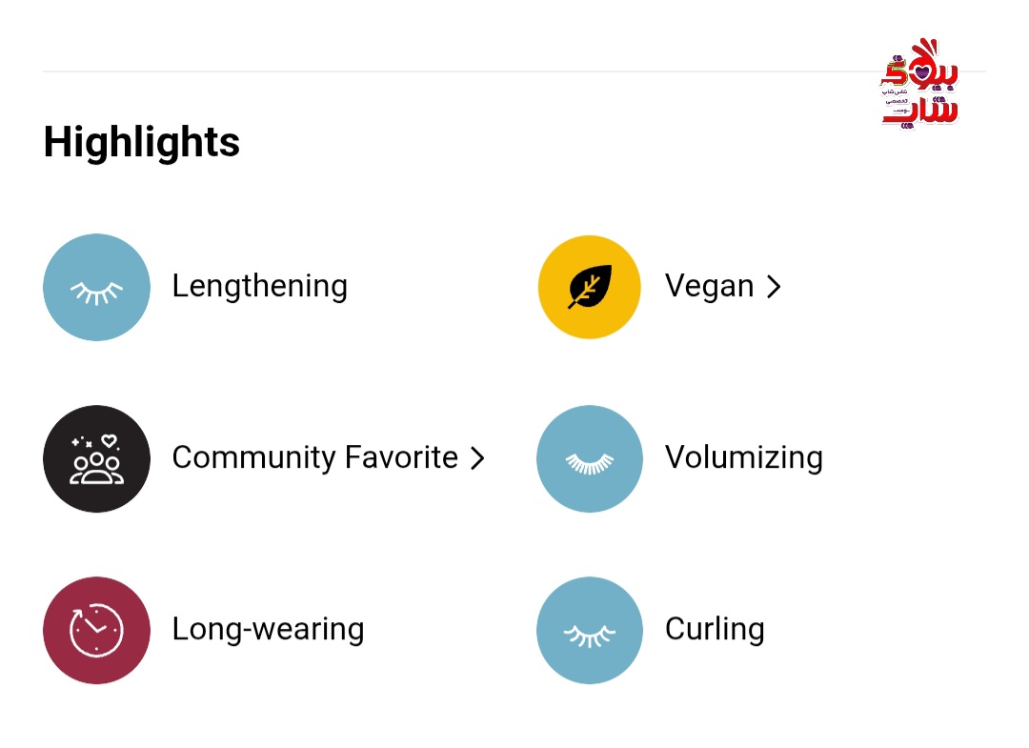
Task: Open the Vegan highlight text
Action: [x=709, y=286]
